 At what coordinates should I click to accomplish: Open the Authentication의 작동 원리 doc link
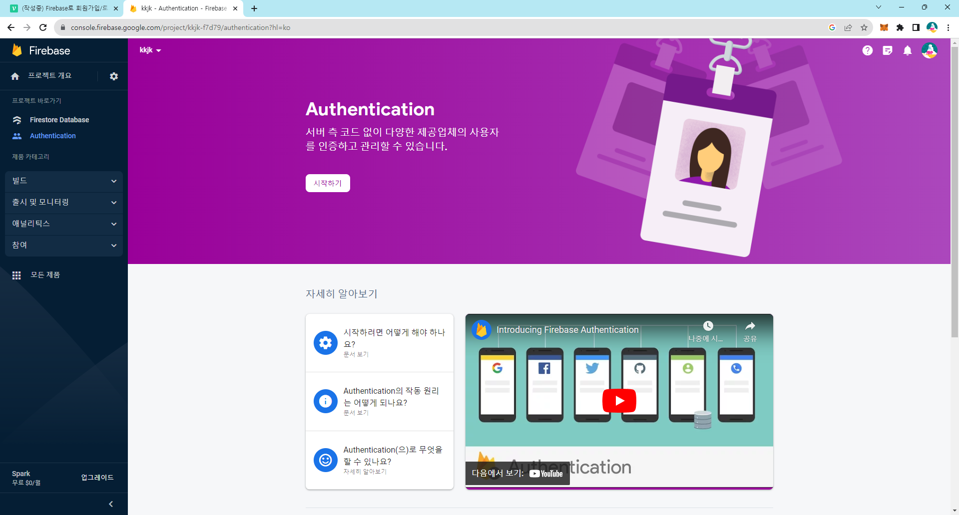point(380,401)
